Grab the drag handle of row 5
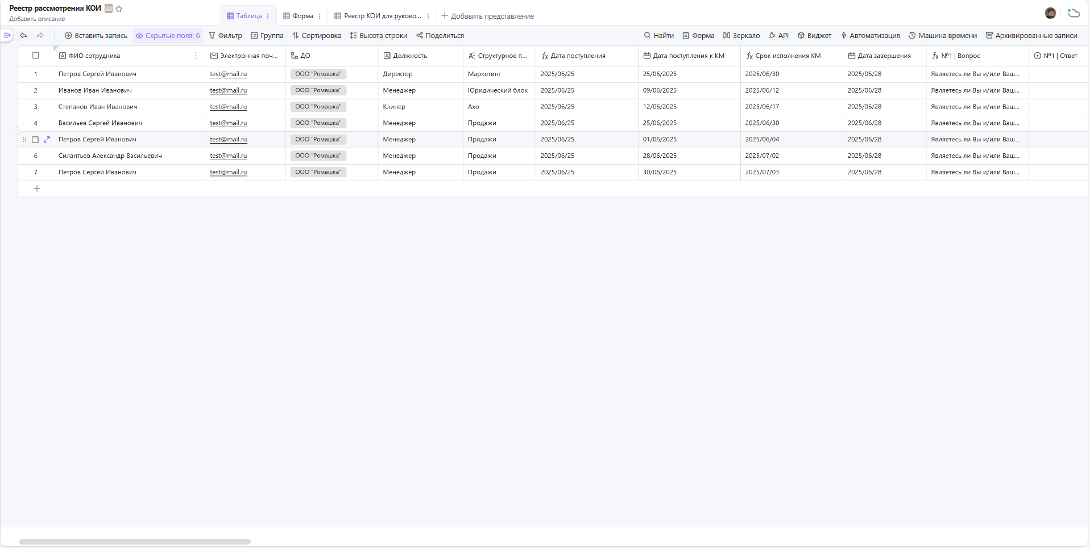1090x548 pixels. coord(24,139)
